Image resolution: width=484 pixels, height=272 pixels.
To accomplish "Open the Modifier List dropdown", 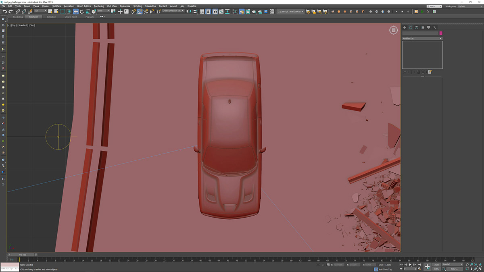I will point(421,38).
